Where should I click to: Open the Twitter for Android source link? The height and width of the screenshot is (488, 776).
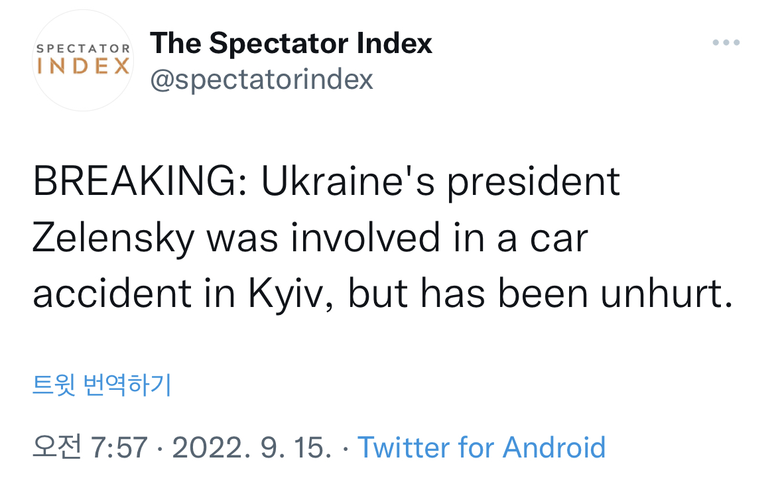[x=482, y=448]
